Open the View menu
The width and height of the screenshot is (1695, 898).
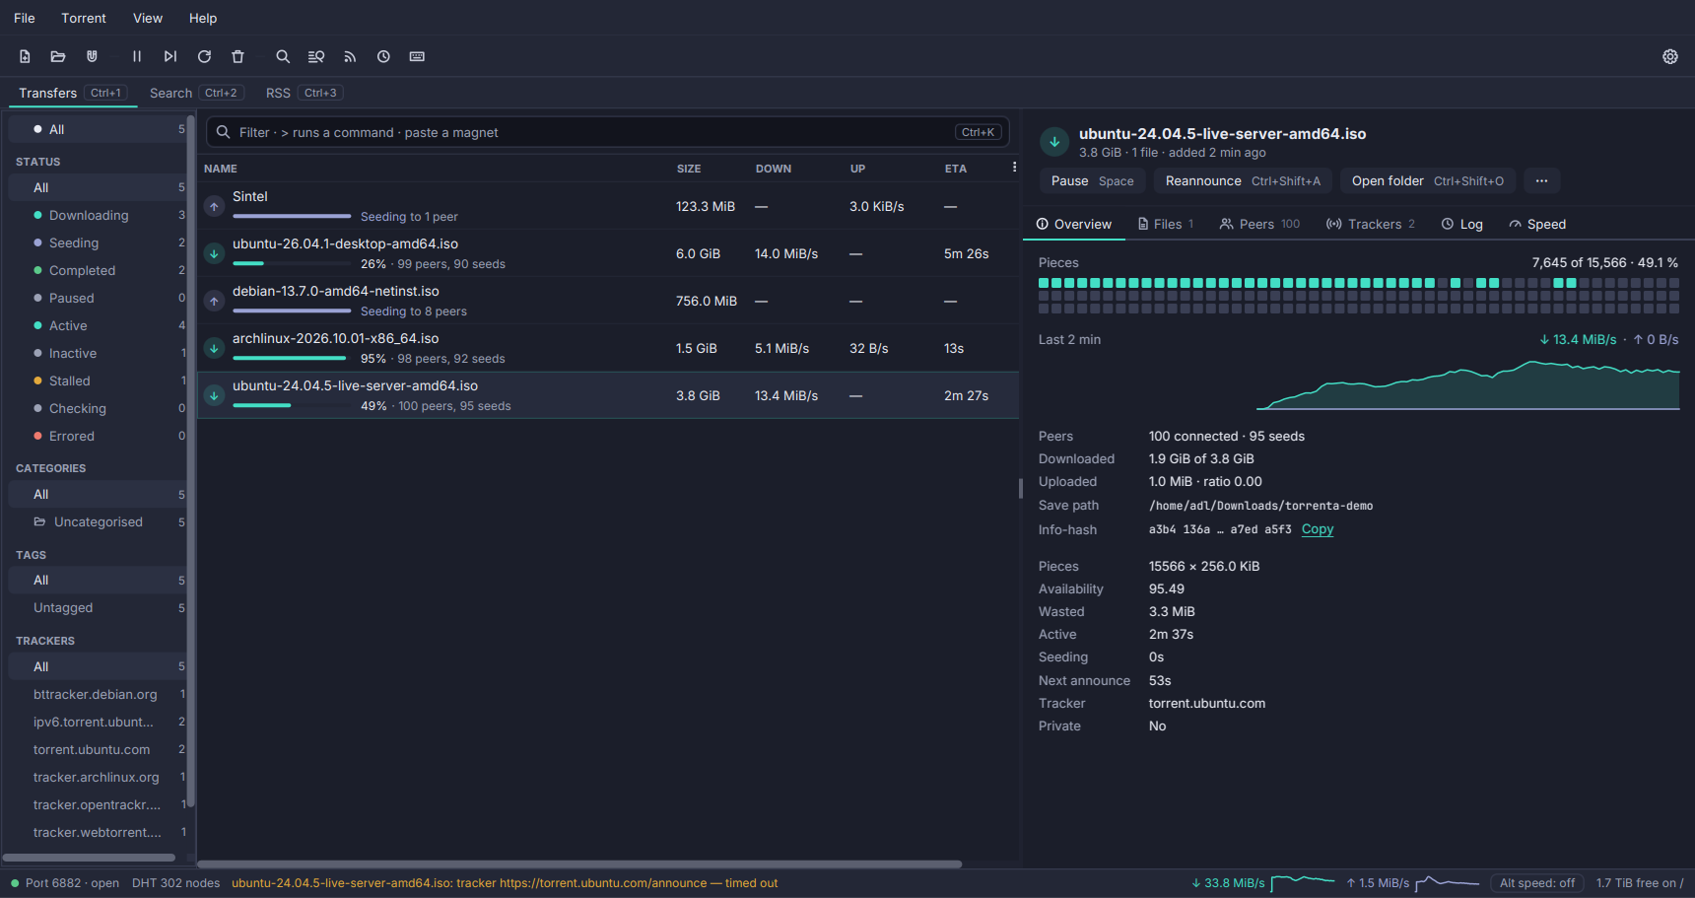pyautogui.click(x=148, y=18)
